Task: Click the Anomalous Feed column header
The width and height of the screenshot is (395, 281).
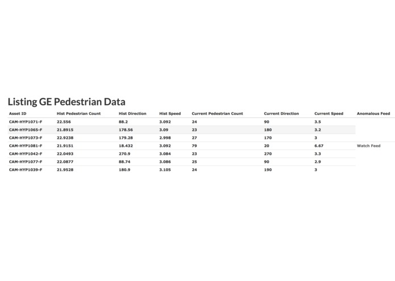Action: [x=373, y=113]
